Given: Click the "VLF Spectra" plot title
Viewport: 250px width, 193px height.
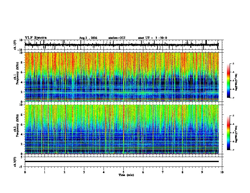Looking at the screenshot, I should (36, 38).
